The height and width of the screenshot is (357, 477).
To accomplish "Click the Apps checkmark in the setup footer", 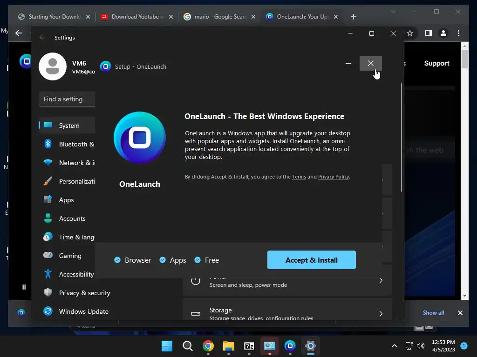I will pos(163,260).
